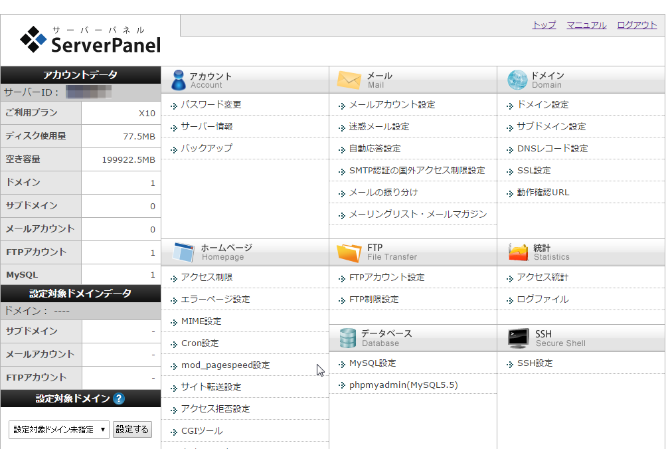This screenshot has height=449, width=670.
Task: Open the トップ link in header
Action: (544, 25)
